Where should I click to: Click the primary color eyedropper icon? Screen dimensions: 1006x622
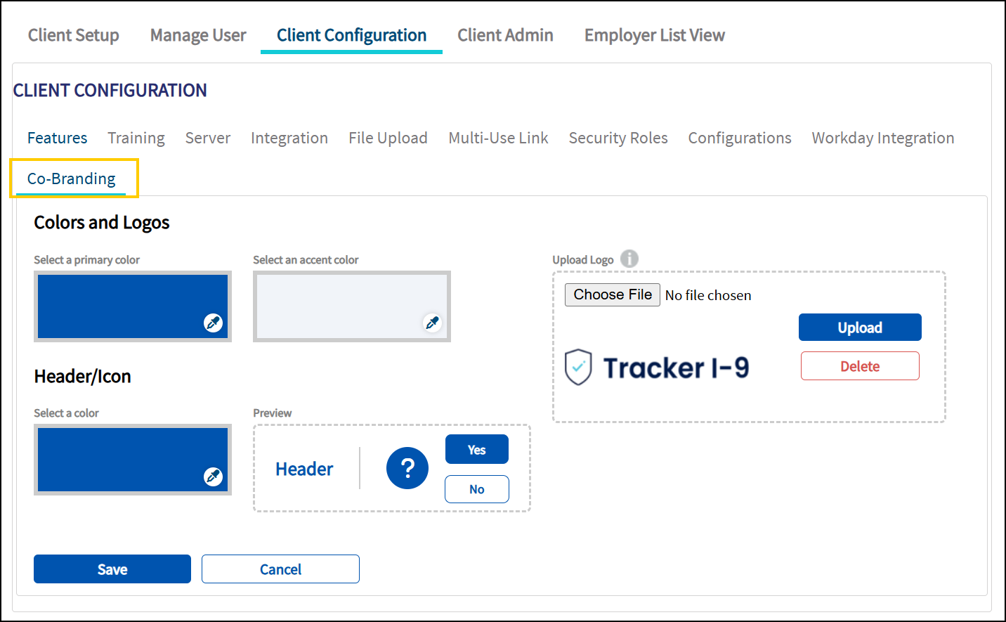click(x=213, y=323)
